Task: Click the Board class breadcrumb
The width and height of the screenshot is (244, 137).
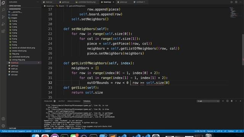Action: [x=61, y=6]
